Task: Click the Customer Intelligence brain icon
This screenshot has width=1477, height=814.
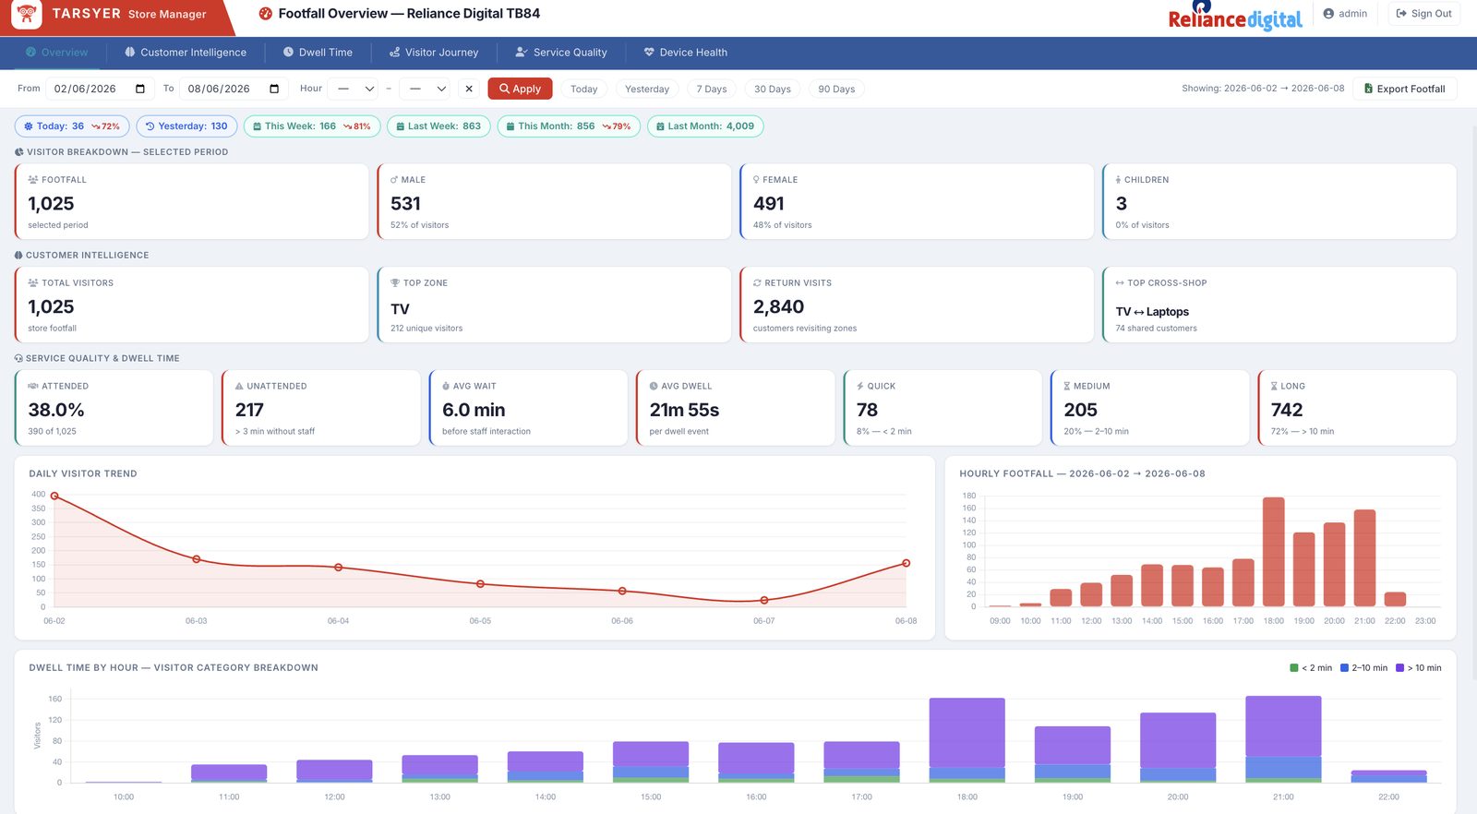Action: 130,53
